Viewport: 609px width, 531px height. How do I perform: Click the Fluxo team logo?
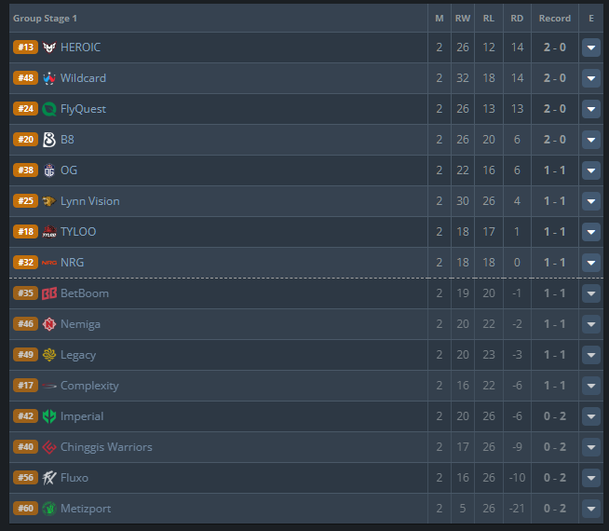point(49,478)
